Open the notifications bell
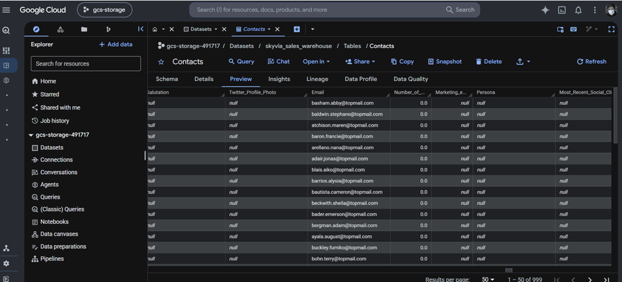The image size is (622, 282). (x=578, y=10)
